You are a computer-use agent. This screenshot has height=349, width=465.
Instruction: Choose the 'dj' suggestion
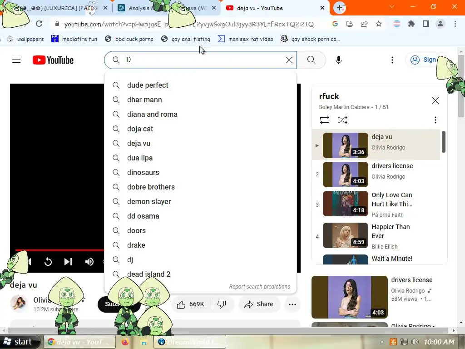pyautogui.click(x=200, y=259)
